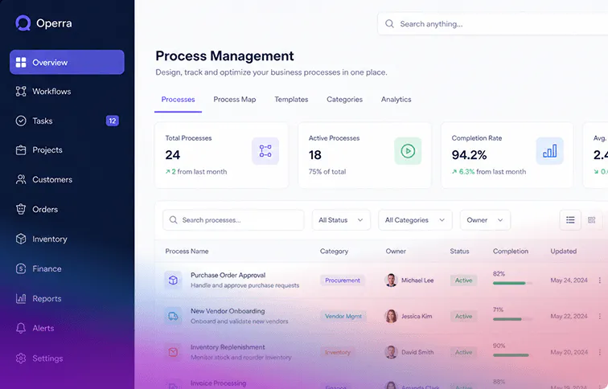Open Alerts bell icon
Screen dimensions: 608x389
point(21,328)
